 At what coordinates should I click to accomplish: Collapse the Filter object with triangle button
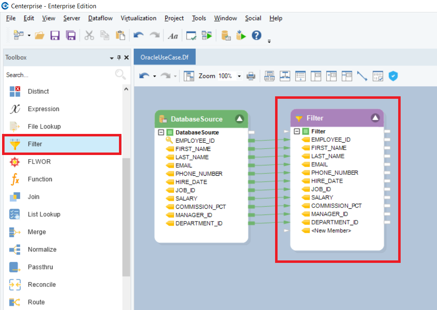[x=375, y=118]
